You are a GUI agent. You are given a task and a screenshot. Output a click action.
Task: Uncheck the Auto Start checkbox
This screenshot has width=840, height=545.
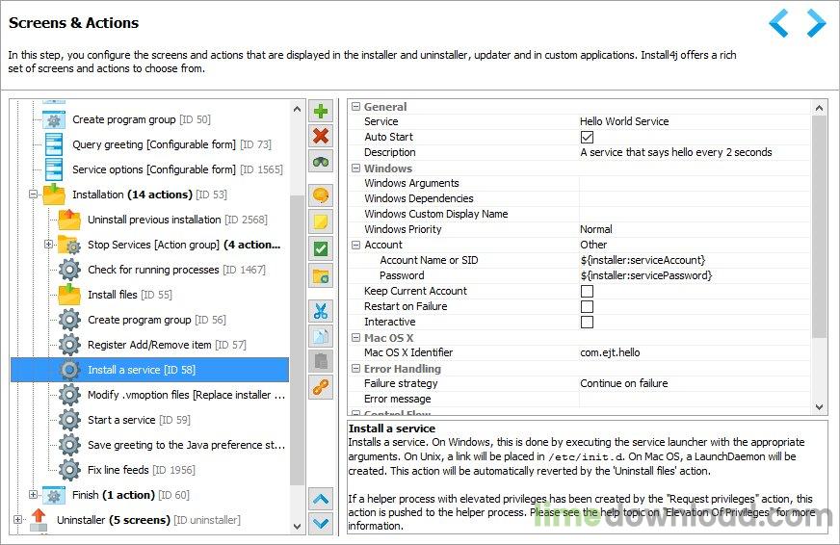click(x=588, y=137)
